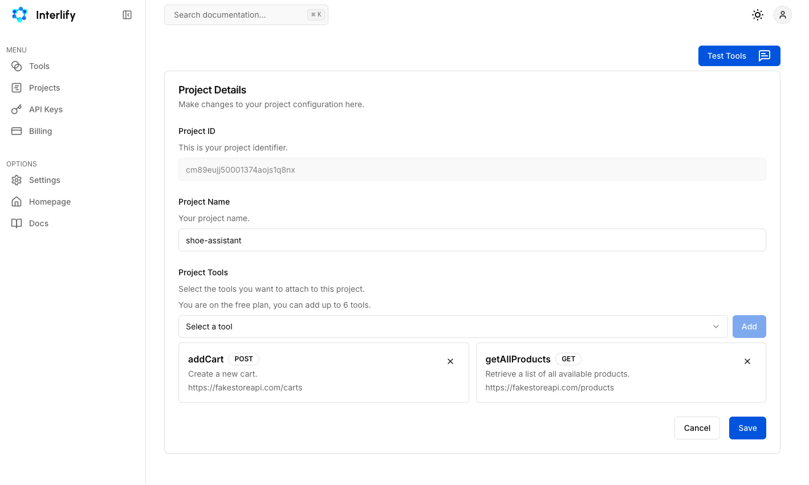Viewport: 809px width, 485px height.
Task: Expand the Select a tool dropdown
Action: 453,327
